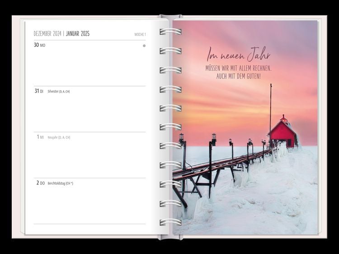
Task: Click the Berchtoldstag (CH *) holiday label
Action: (x=60, y=183)
